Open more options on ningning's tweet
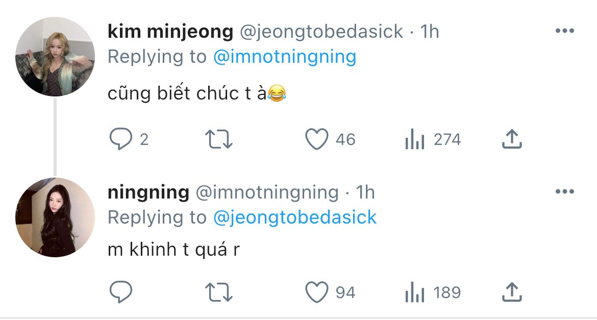597x320 pixels. (564, 192)
